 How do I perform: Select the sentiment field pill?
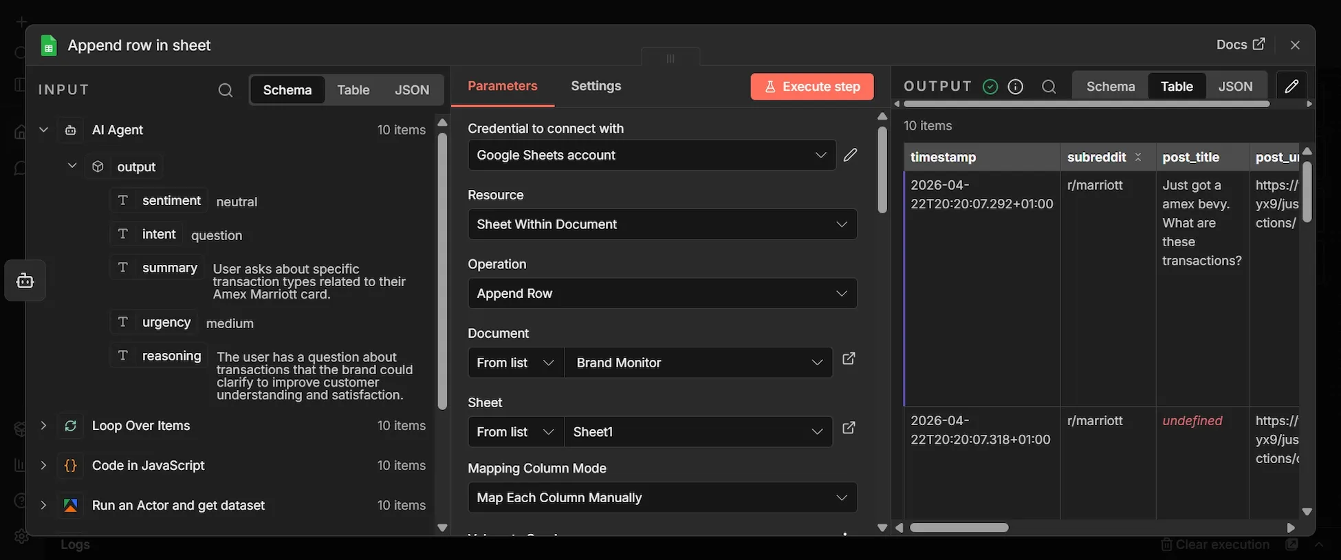tap(159, 200)
